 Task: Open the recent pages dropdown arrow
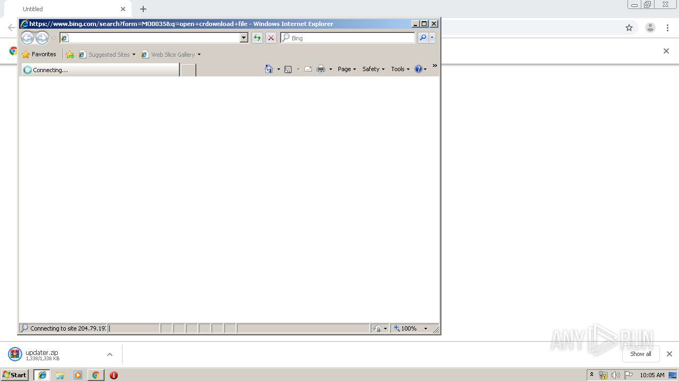(x=54, y=38)
